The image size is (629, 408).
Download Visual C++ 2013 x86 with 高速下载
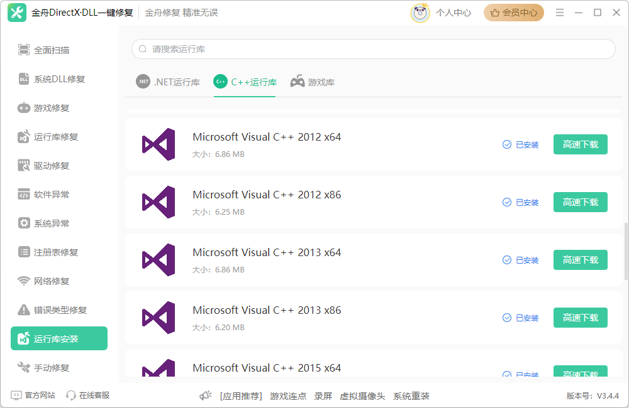point(580,318)
